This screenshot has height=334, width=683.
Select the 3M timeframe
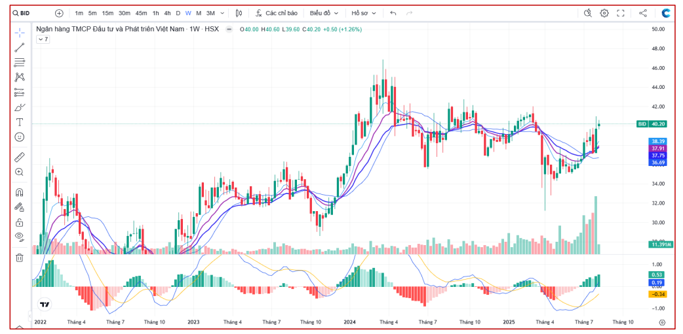(x=210, y=13)
